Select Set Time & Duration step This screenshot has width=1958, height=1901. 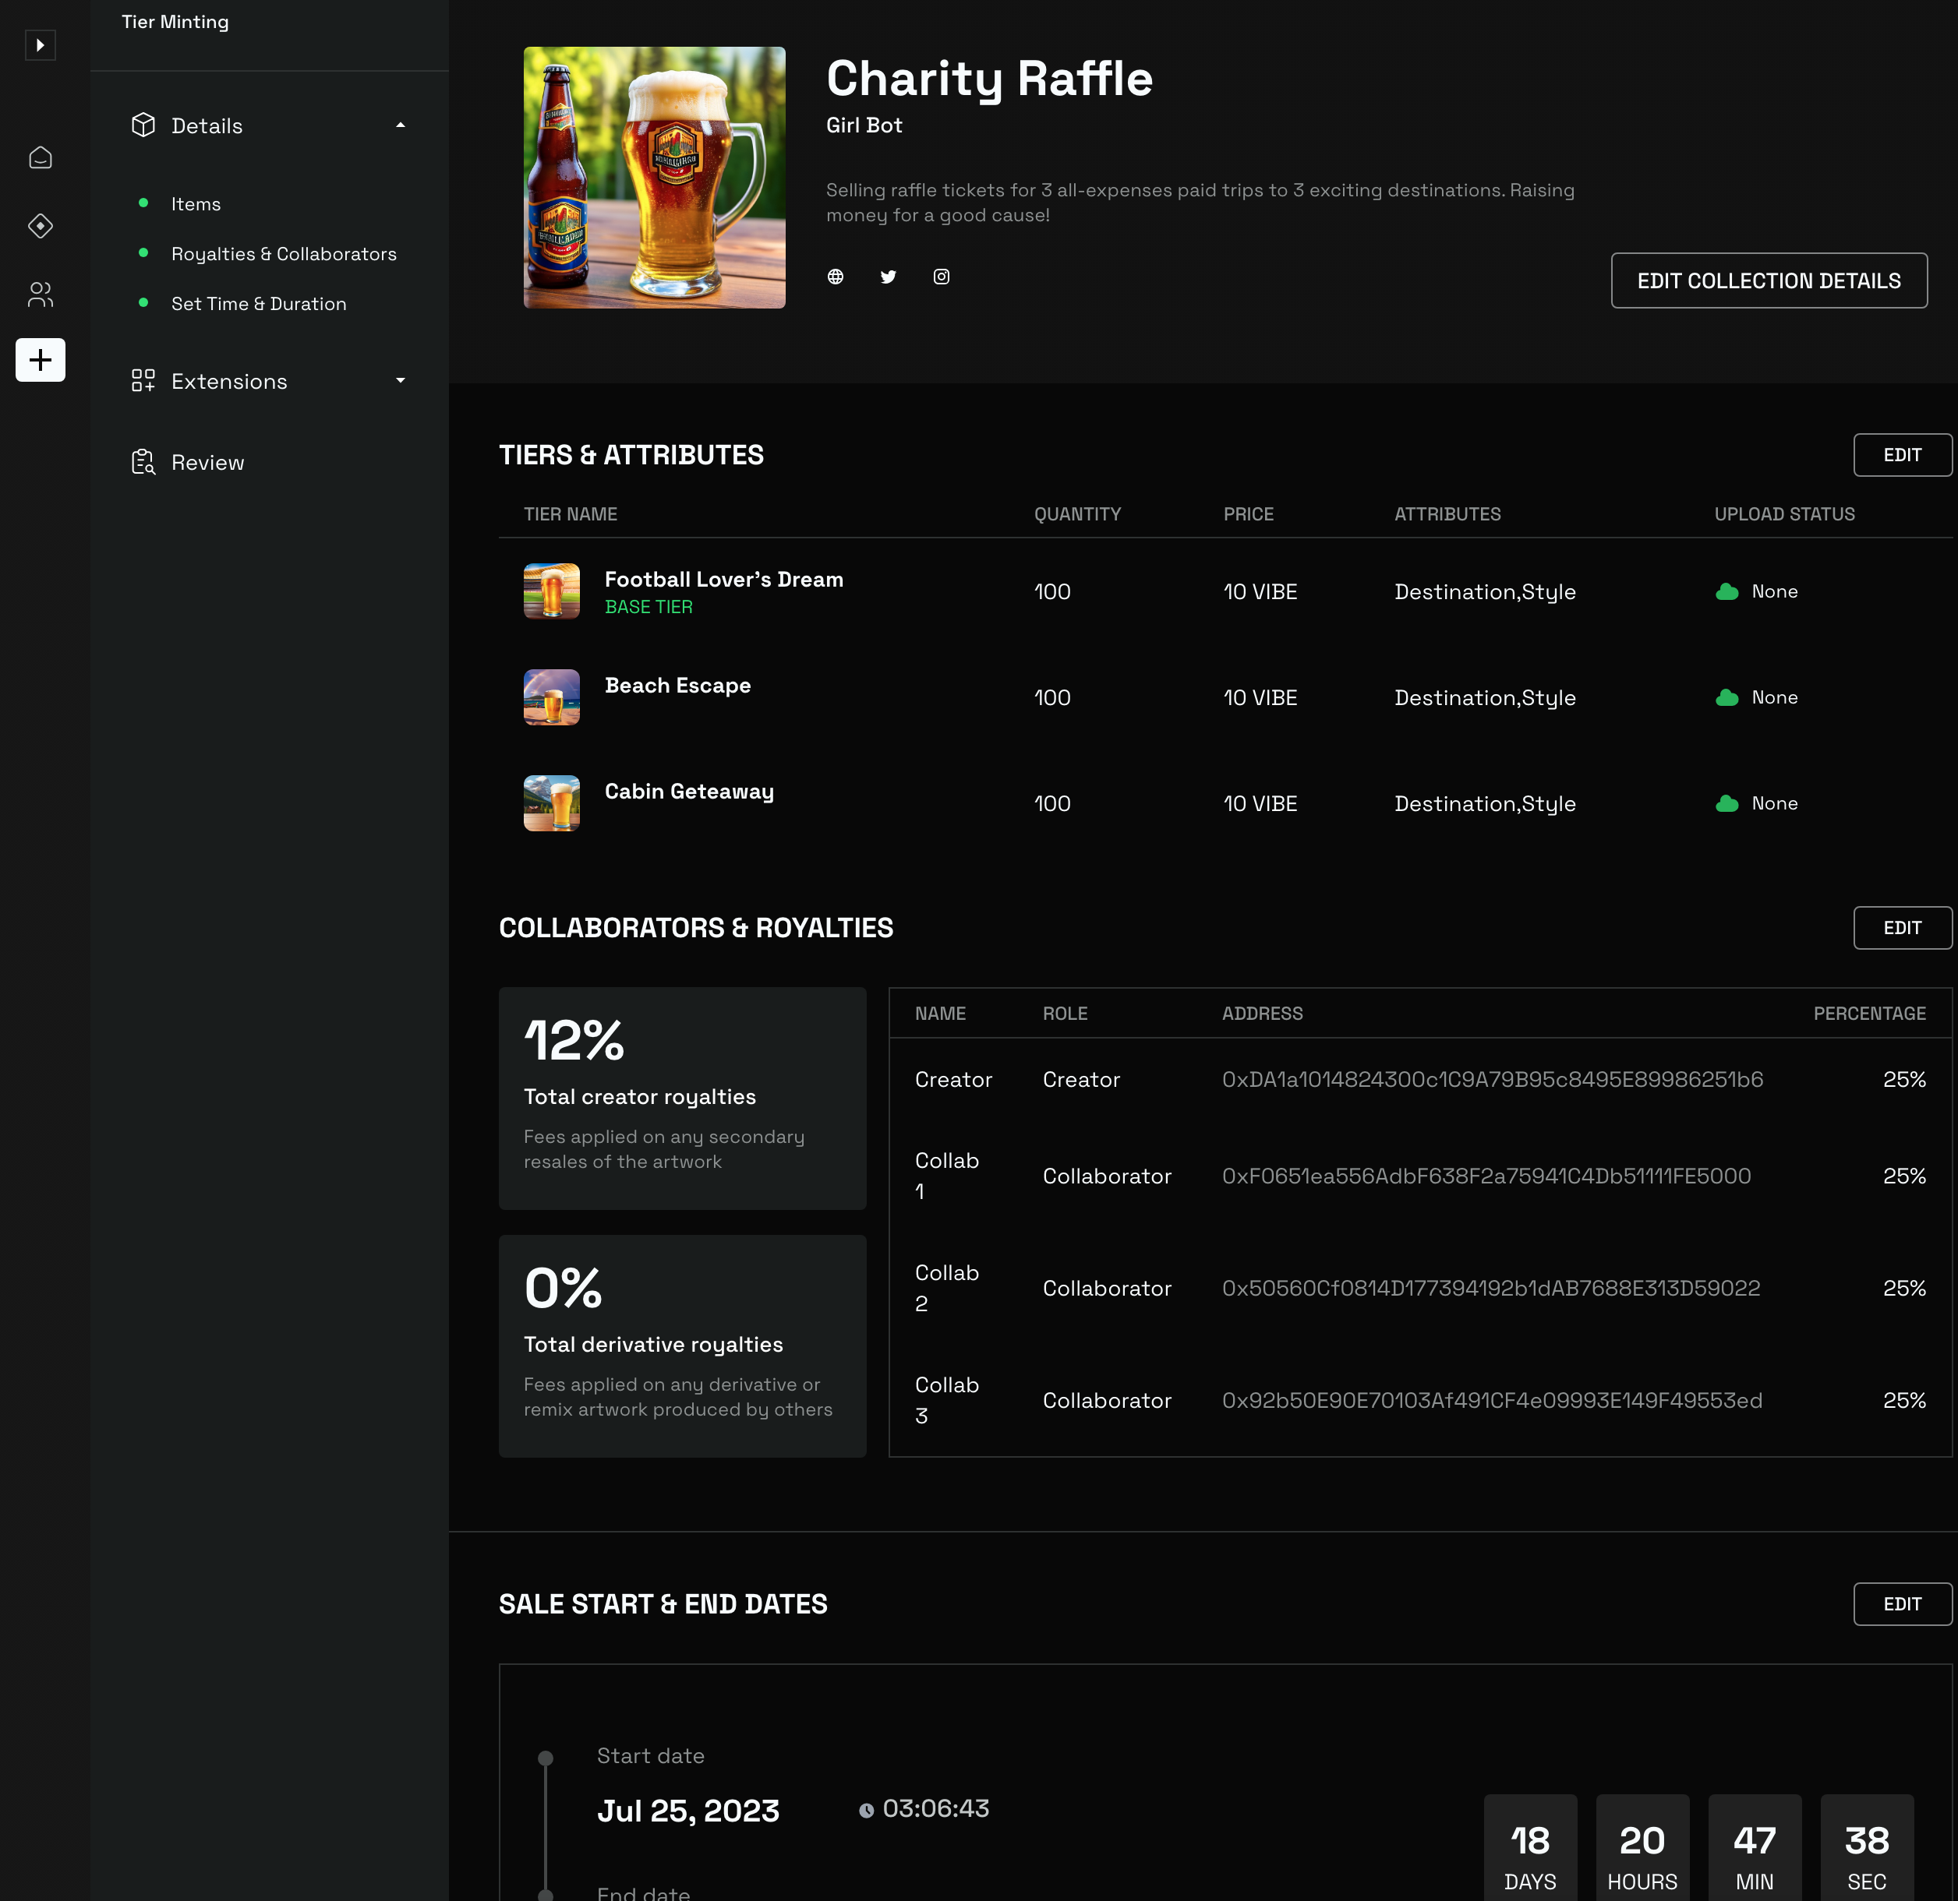(259, 304)
